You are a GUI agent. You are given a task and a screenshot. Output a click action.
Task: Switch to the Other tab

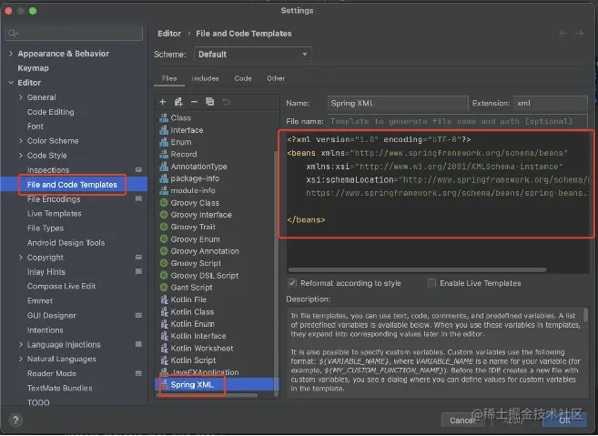click(x=276, y=78)
